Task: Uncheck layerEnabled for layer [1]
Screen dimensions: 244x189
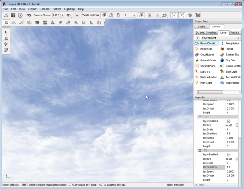Action: tap(229, 121)
